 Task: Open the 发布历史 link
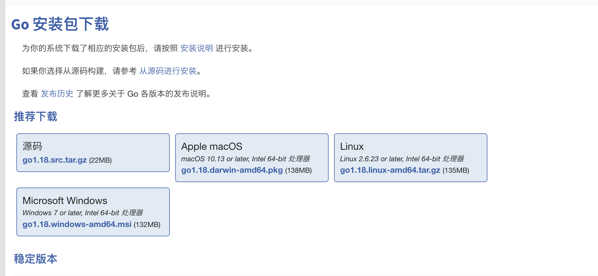click(x=57, y=94)
